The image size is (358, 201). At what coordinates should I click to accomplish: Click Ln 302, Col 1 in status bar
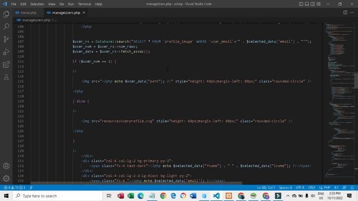tap(266, 188)
